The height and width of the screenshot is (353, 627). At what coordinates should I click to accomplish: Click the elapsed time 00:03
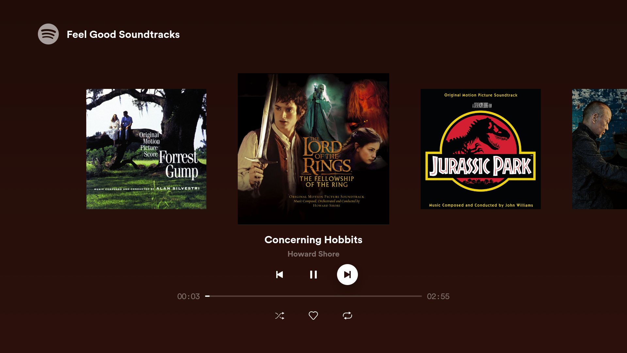click(188, 296)
